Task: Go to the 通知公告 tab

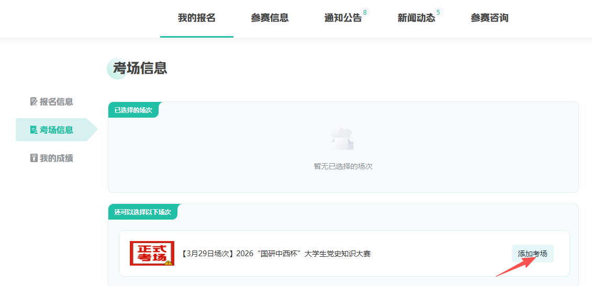Action: pyautogui.click(x=343, y=18)
